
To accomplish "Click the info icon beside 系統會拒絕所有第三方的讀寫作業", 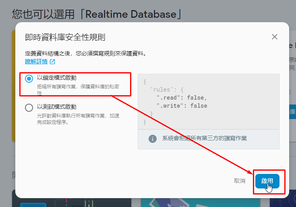I will [152, 139].
